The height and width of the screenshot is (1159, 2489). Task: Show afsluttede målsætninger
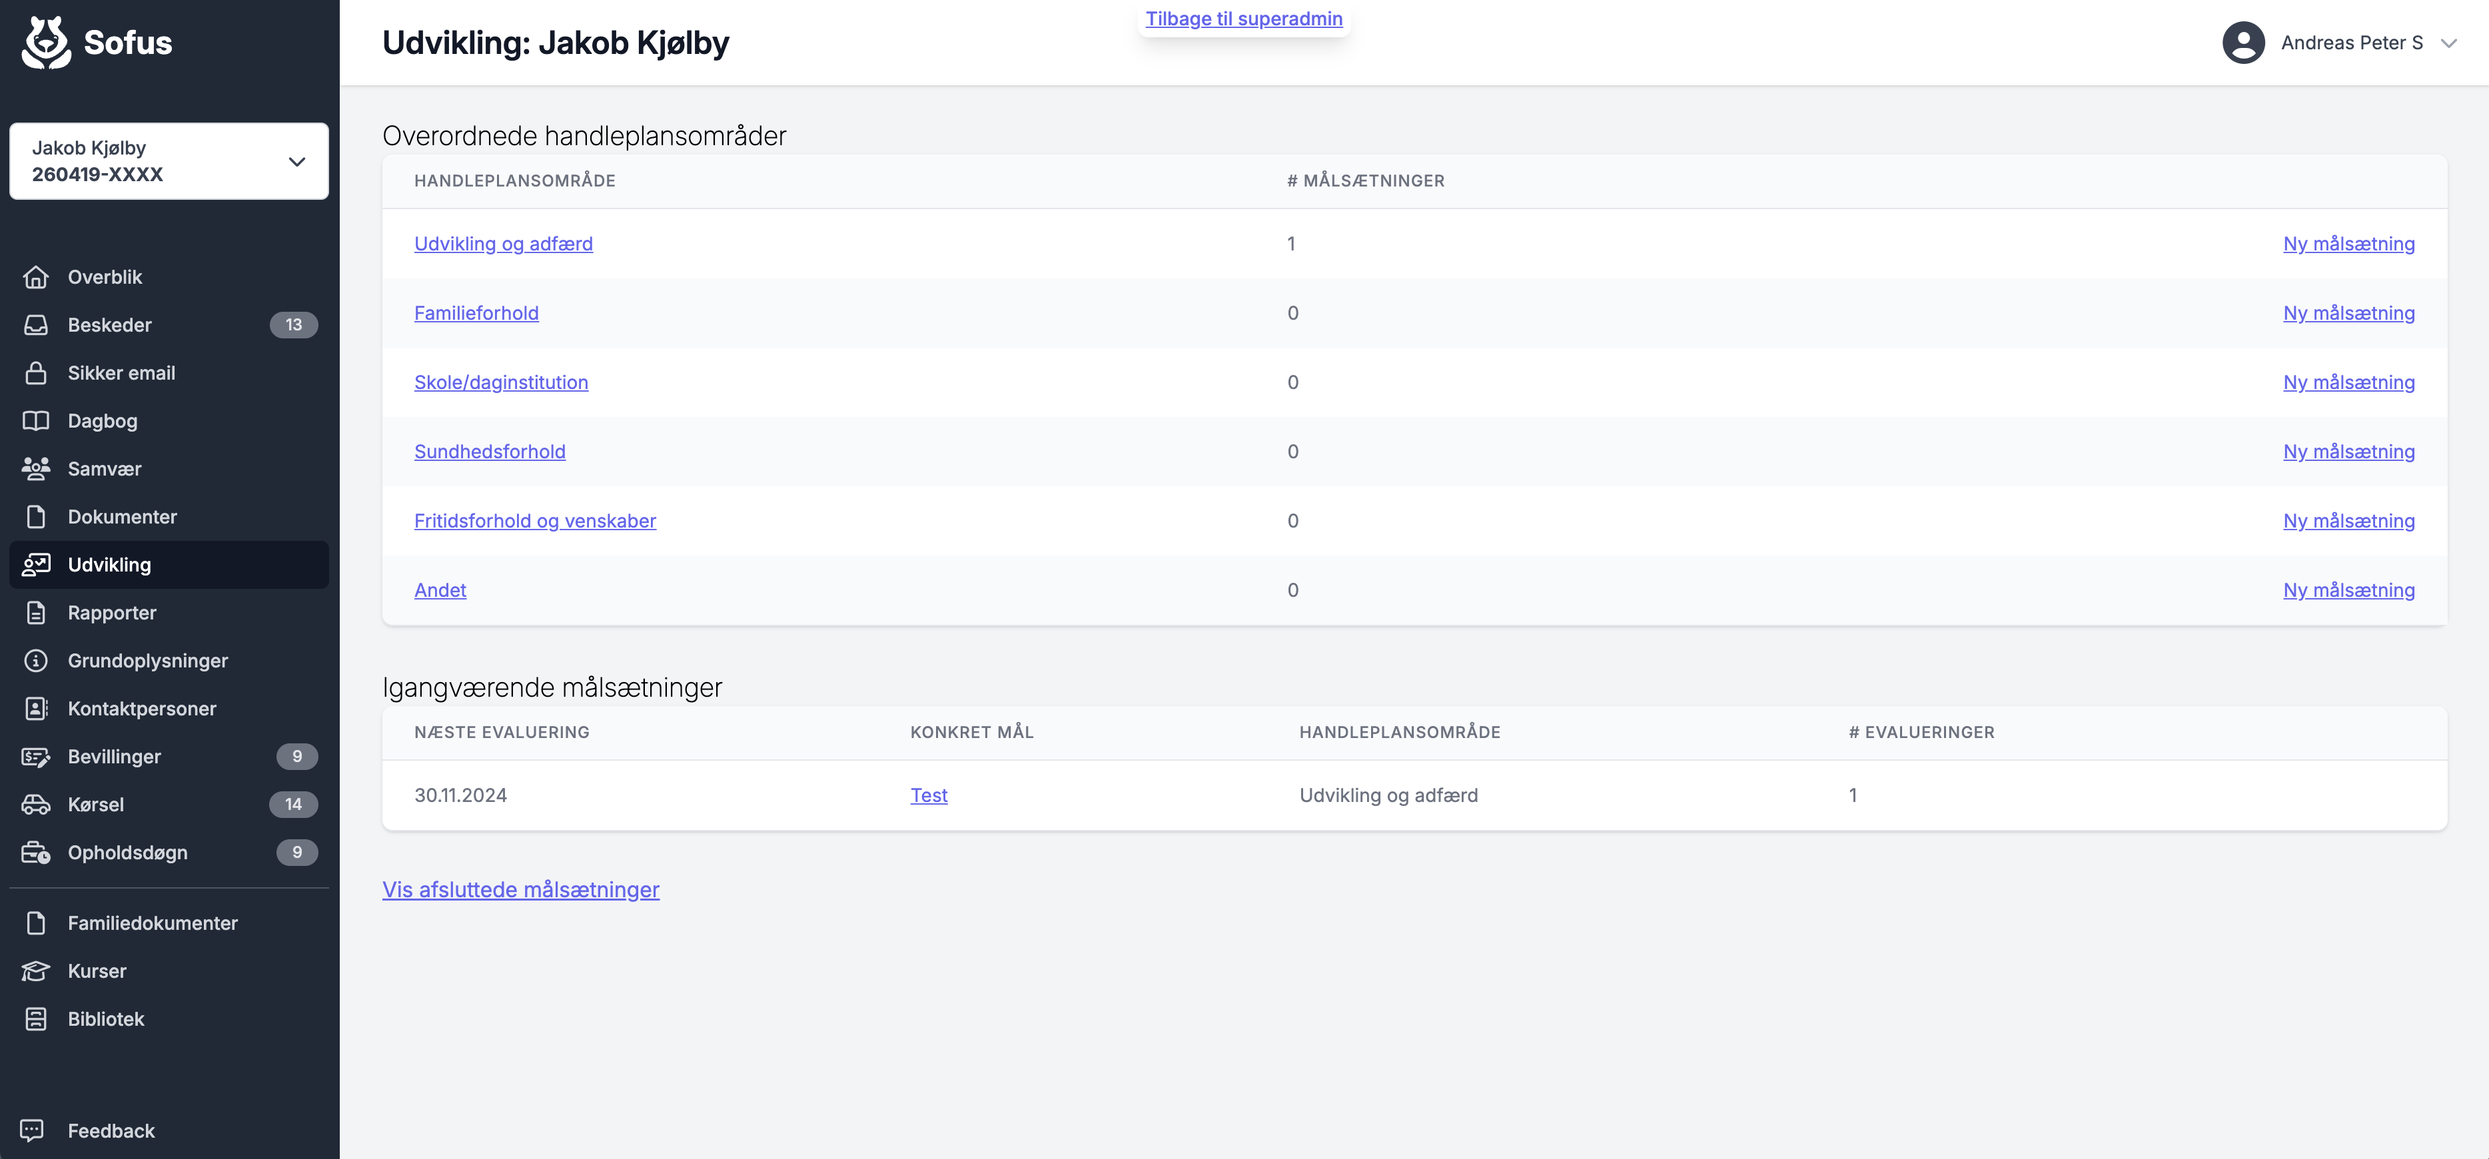click(520, 889)
